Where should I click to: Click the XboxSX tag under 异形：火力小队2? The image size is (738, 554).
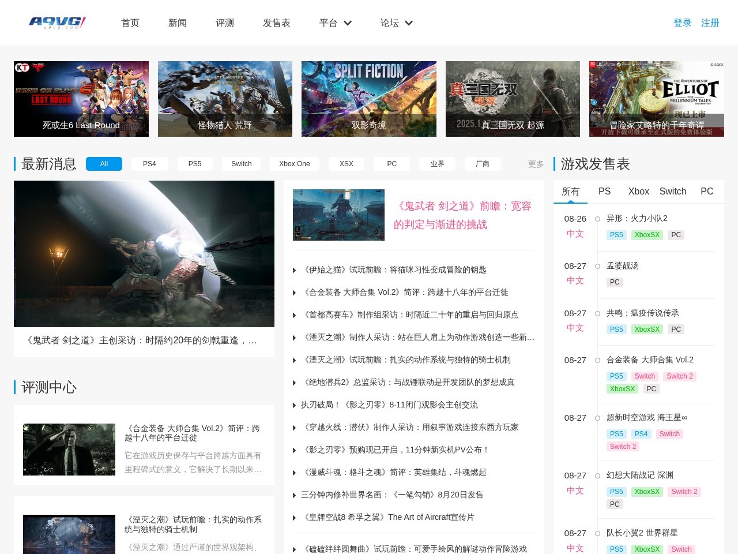coord(647,235)
